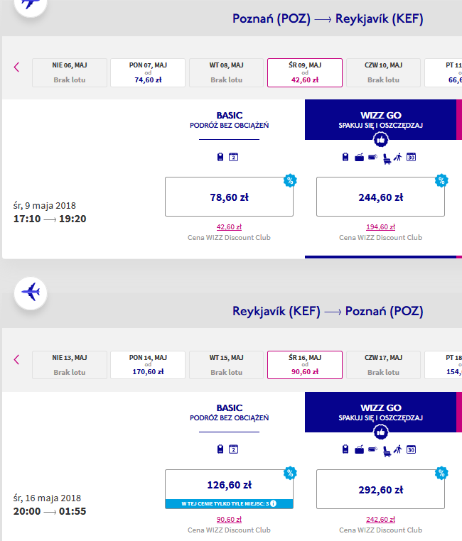Show earlier return dates with left arrow
Image resolution: width=462 pixels, height=541 pixels.
point(16,359)
